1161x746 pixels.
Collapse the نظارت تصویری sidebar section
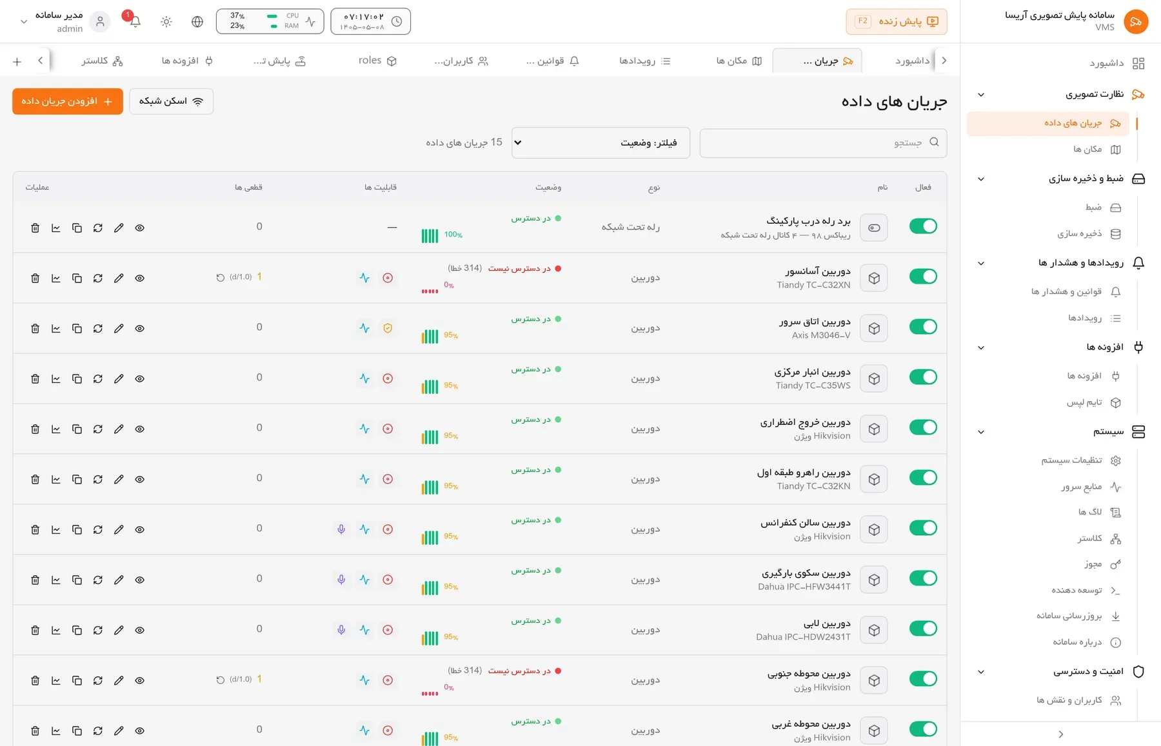click(x=981, y=95)
